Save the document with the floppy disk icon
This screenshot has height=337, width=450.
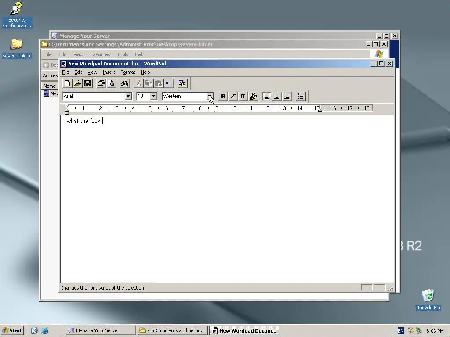tap(87, 83)
